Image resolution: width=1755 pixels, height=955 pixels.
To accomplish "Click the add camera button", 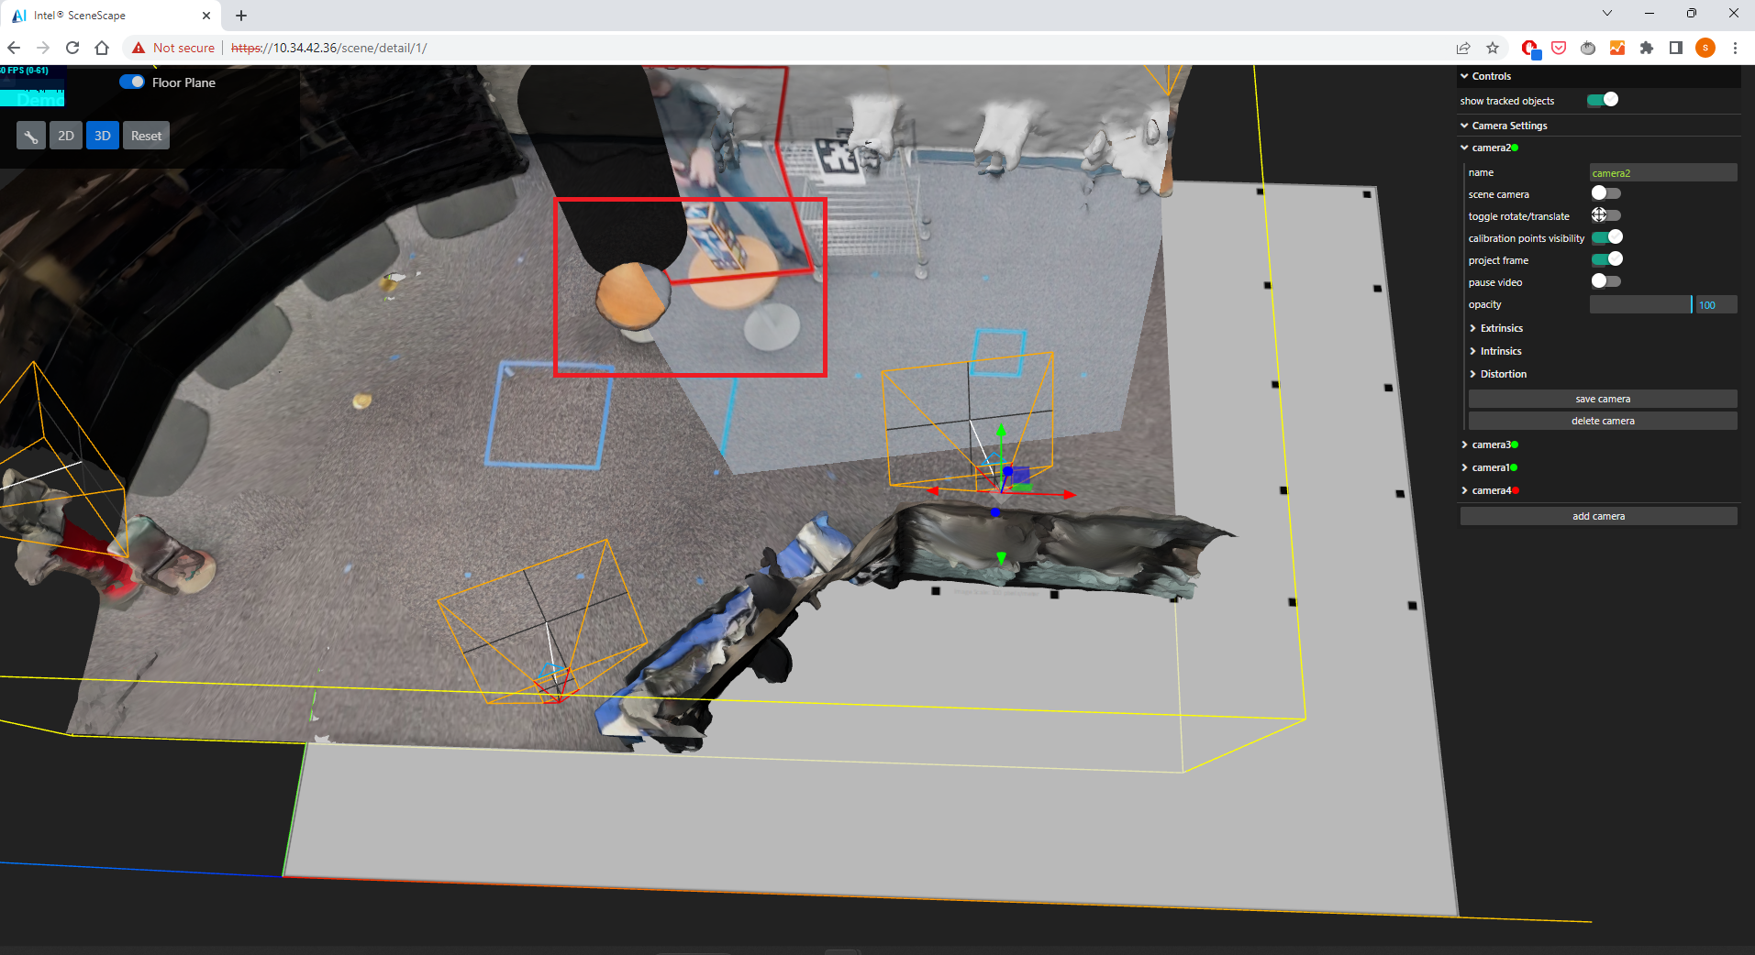I will click(x=1597, y=515).
